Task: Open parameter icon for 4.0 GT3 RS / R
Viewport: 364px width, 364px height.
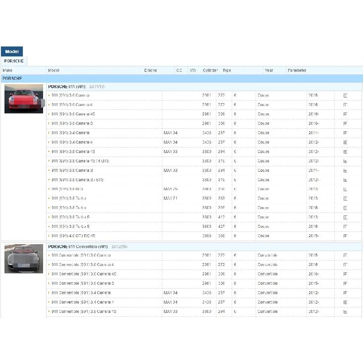Action: point(345,236)
